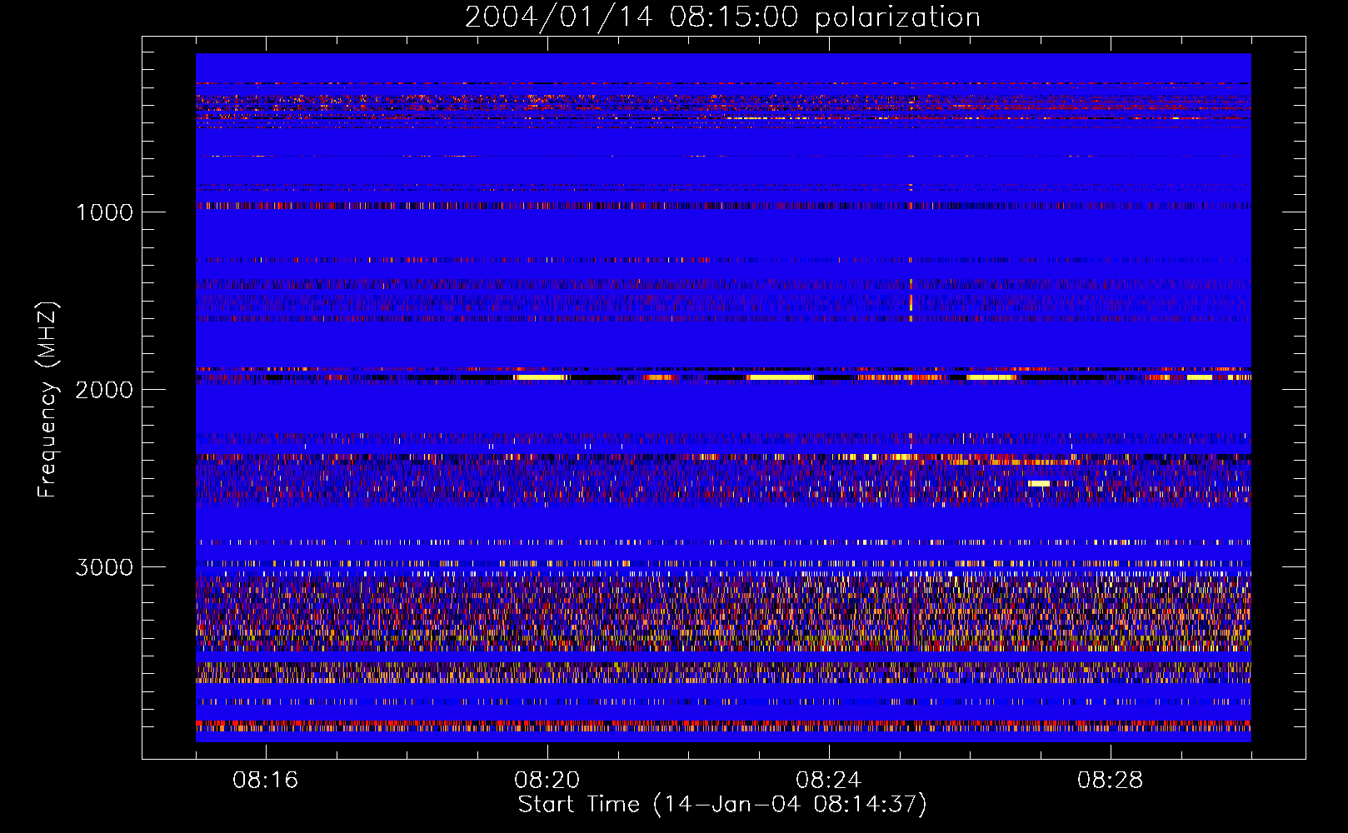This screenshot has width=1348, height=833.
Task: Click the 08:20 time tick label
Action: pyautogui.click(x=547, y=781)
